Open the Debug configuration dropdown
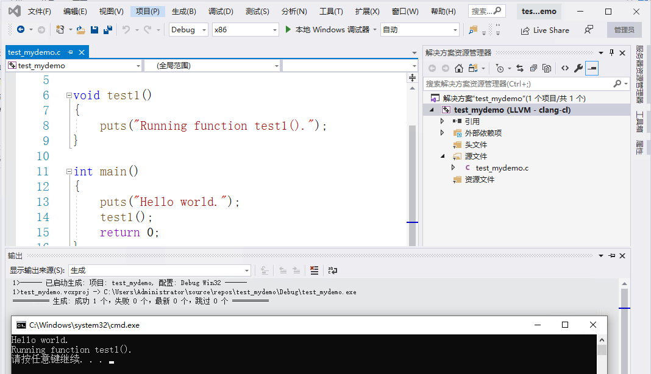Viewport: 651px width, 374px height. (x=188, y=29)
